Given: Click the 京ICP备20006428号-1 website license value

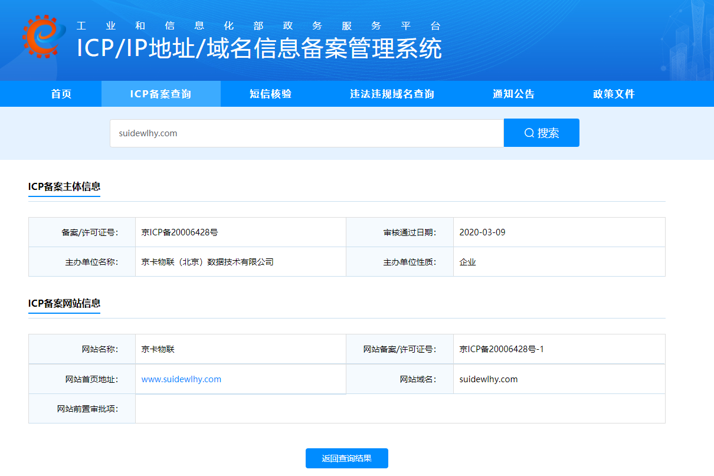Looking at the screenshot, I should (x=502, y=349).
